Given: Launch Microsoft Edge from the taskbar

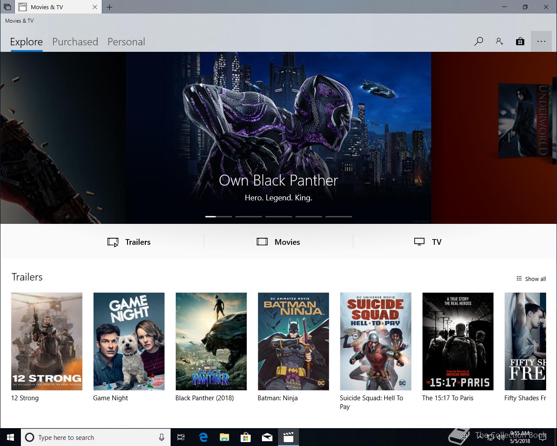Looking at the screenshot, I should pos(203,437).
